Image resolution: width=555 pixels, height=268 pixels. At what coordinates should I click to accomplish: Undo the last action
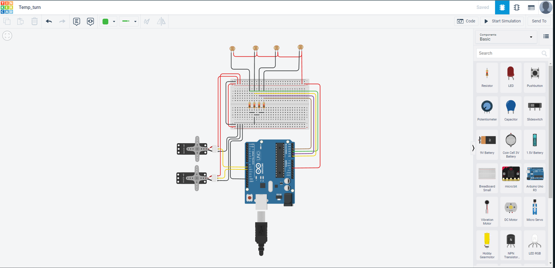pyautogui.click(x=49, y=21)
